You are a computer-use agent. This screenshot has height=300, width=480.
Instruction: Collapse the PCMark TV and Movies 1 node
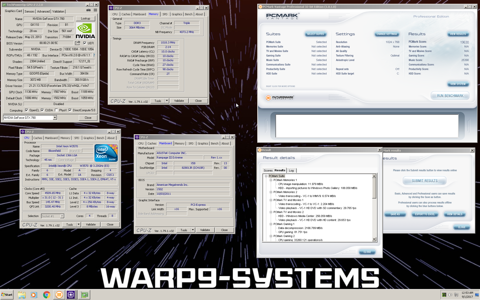(x=271, y=200)
